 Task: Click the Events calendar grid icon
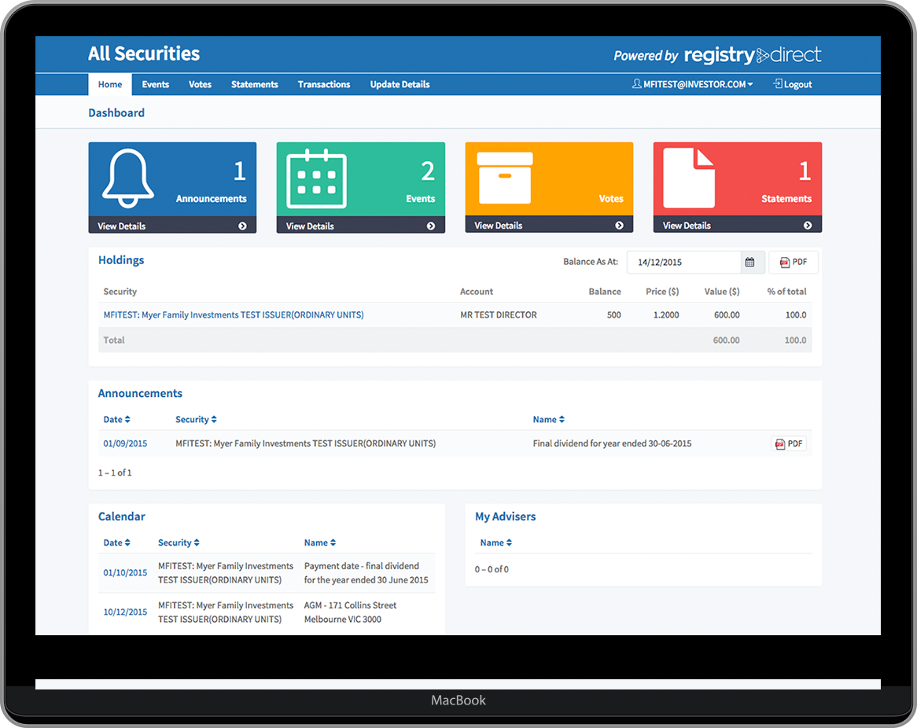(316, 178)
